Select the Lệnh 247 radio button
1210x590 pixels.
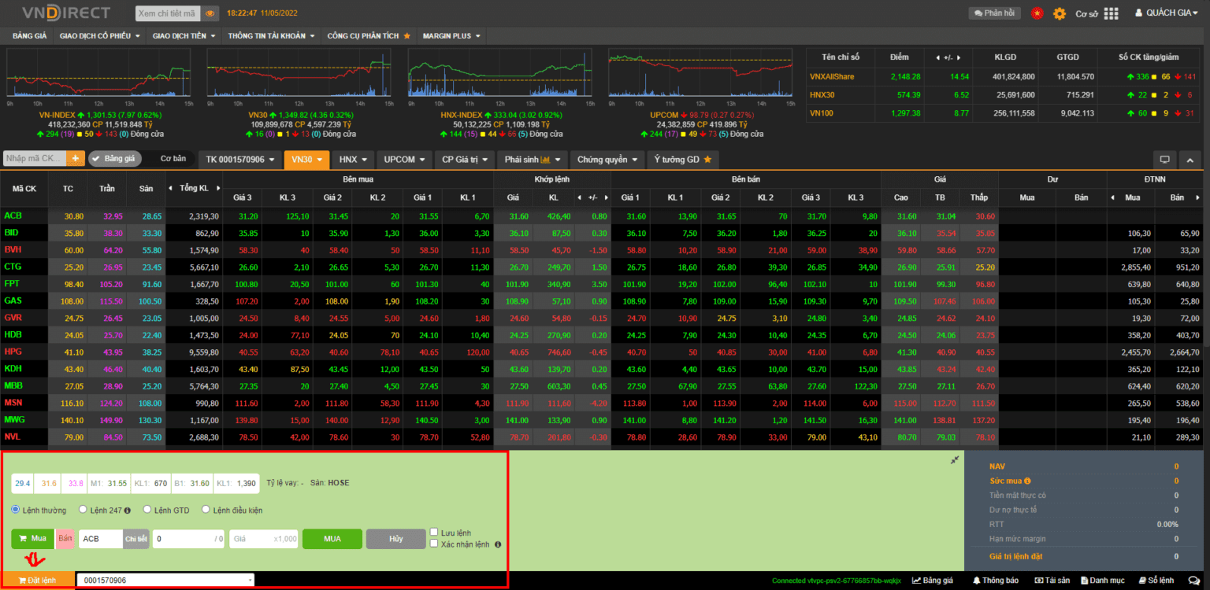(83, 510)
